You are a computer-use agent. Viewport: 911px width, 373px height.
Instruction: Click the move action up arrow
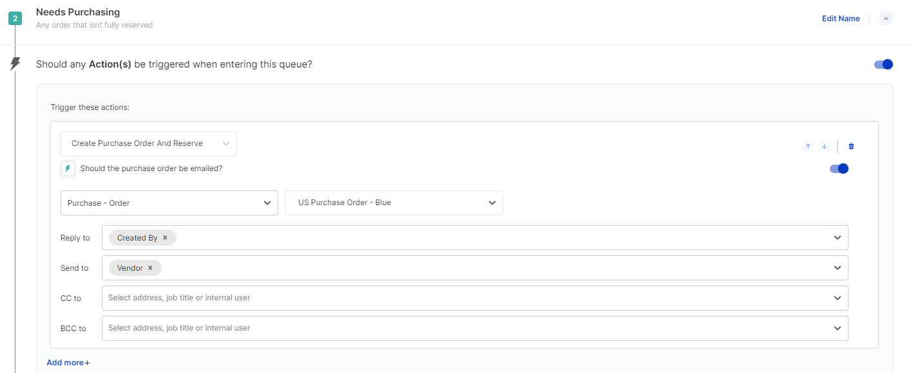click(808, 146)
